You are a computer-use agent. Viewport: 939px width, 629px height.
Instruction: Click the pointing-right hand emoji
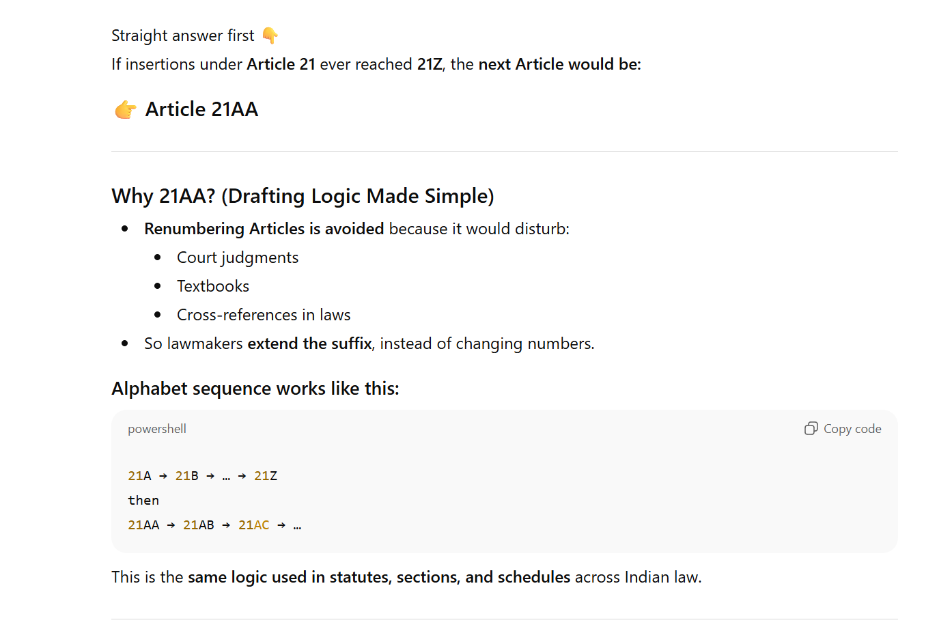click(x=125, y=109)
